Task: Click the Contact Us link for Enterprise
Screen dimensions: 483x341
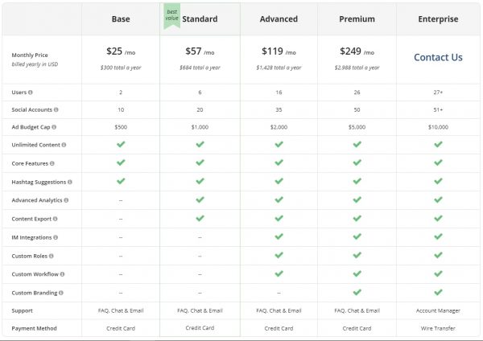Action: (438, 57)
